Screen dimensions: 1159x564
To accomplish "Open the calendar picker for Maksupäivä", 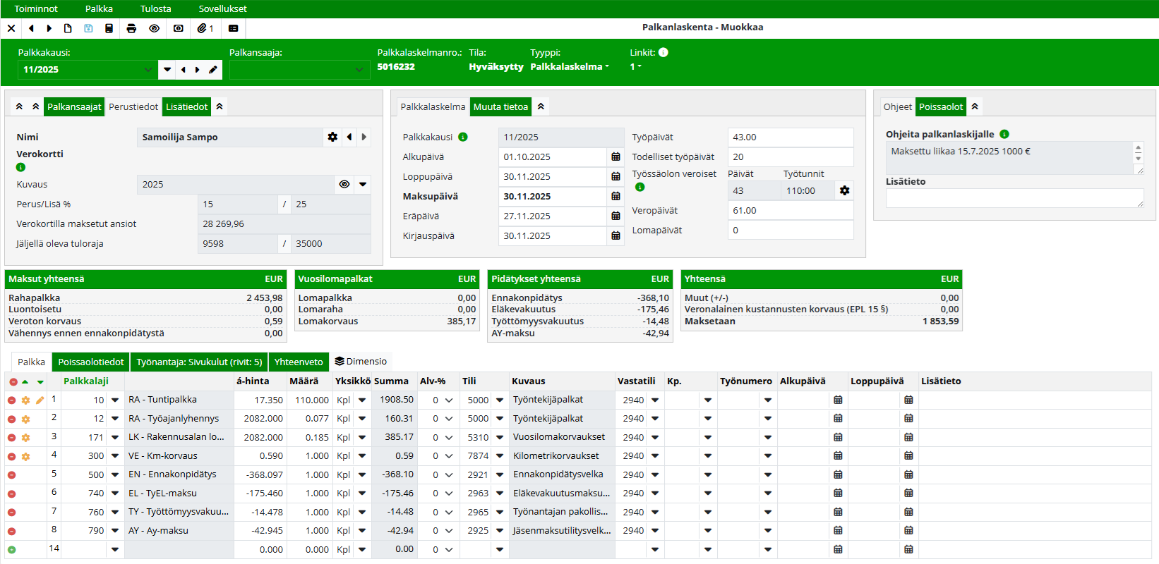I will click(615, 197).
